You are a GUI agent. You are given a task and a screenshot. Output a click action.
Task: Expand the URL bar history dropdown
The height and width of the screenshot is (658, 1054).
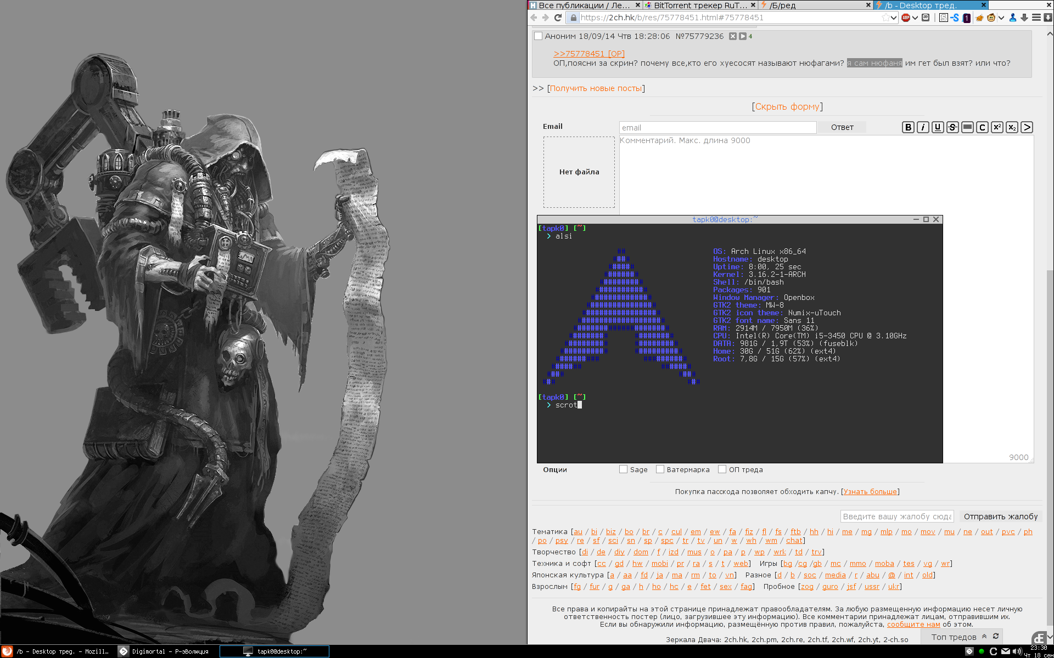click(x=894, y=18)
